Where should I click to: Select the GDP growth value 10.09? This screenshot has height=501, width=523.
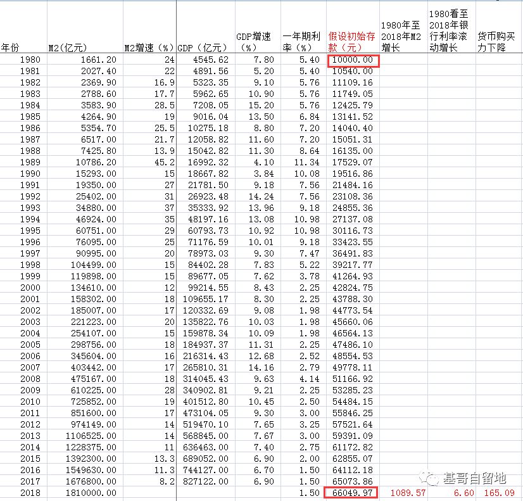(261, 333)
